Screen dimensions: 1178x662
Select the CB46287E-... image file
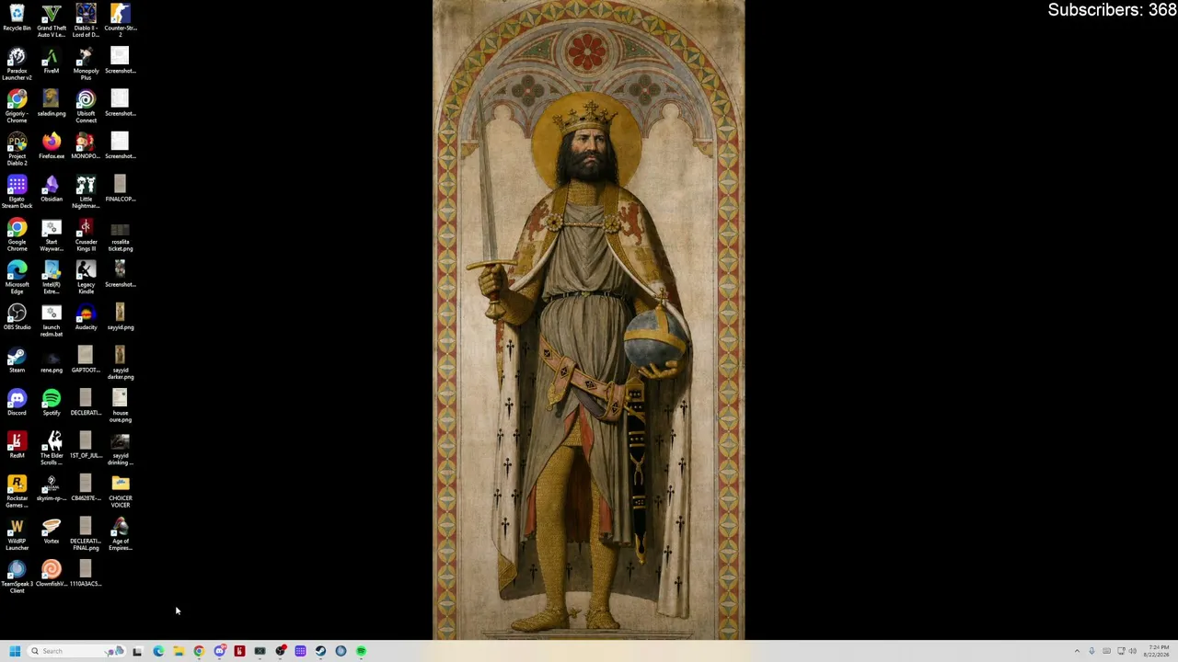pos(86,488)
